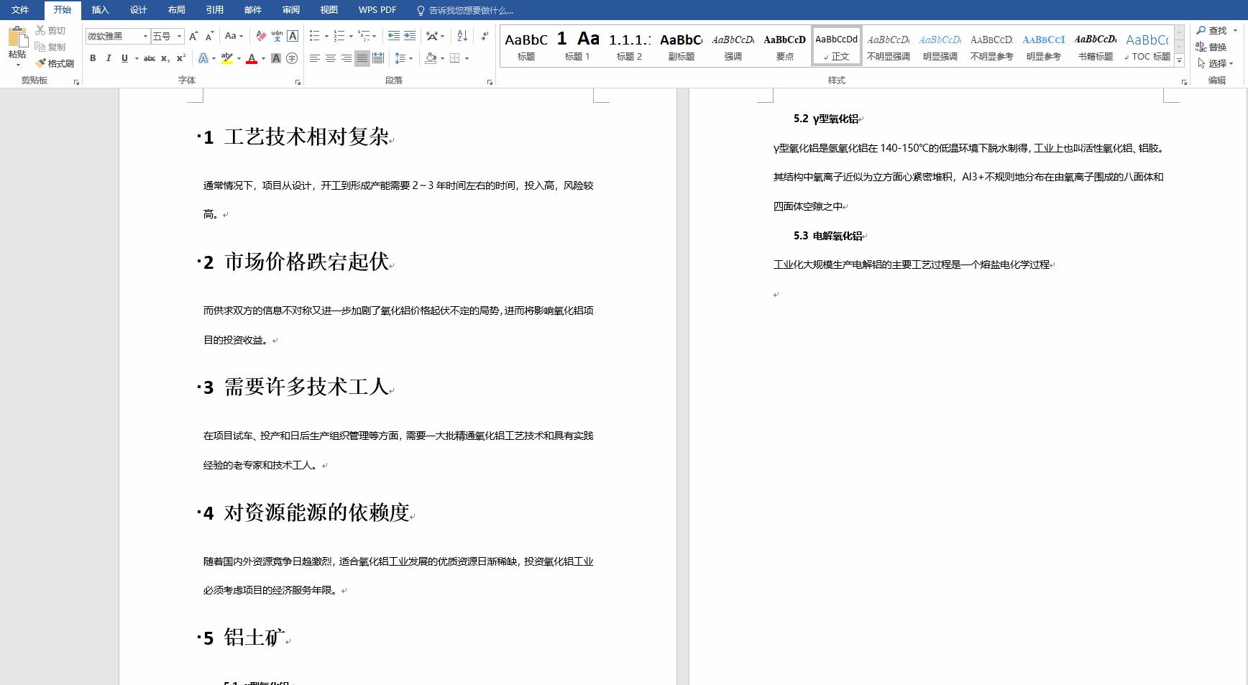Screen dimensions: 1248x685
Task: Toggle bold formatting
Action: pos(93,59)
